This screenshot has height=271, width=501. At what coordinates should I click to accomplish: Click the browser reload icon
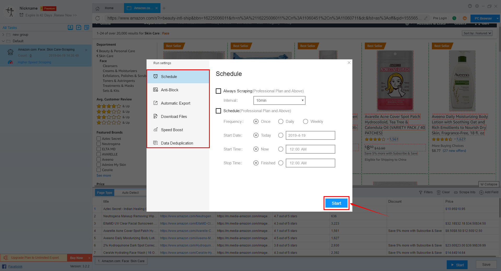98,18
